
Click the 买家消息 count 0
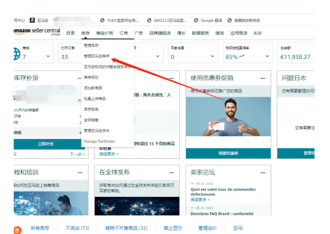(173, 57)
